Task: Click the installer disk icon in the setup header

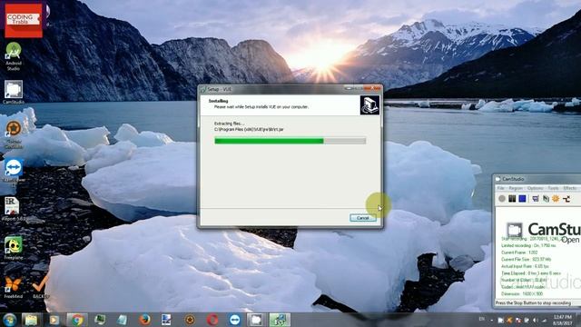Action: pyautogui.click(x=369, y=105)
